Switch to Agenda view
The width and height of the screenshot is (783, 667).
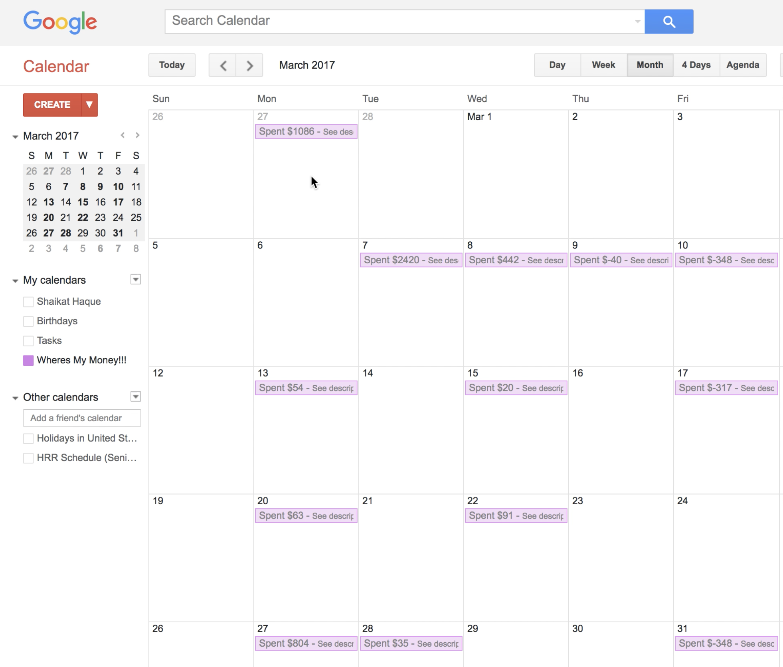tap(742, 65)
